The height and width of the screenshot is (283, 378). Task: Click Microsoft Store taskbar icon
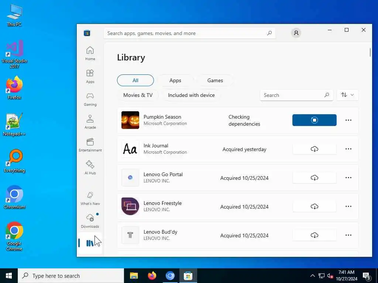coord(188,276)
